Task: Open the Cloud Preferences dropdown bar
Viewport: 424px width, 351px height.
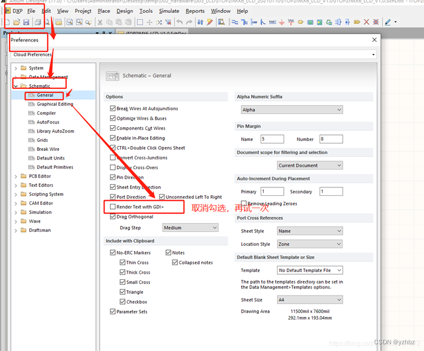Action: [x=194, y=54]
